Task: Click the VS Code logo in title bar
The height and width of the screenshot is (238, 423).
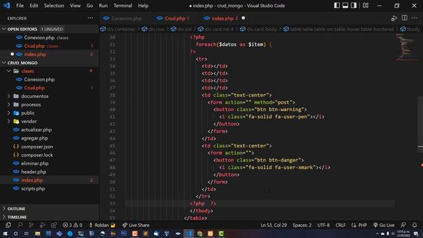Action: tap(7, 5)
